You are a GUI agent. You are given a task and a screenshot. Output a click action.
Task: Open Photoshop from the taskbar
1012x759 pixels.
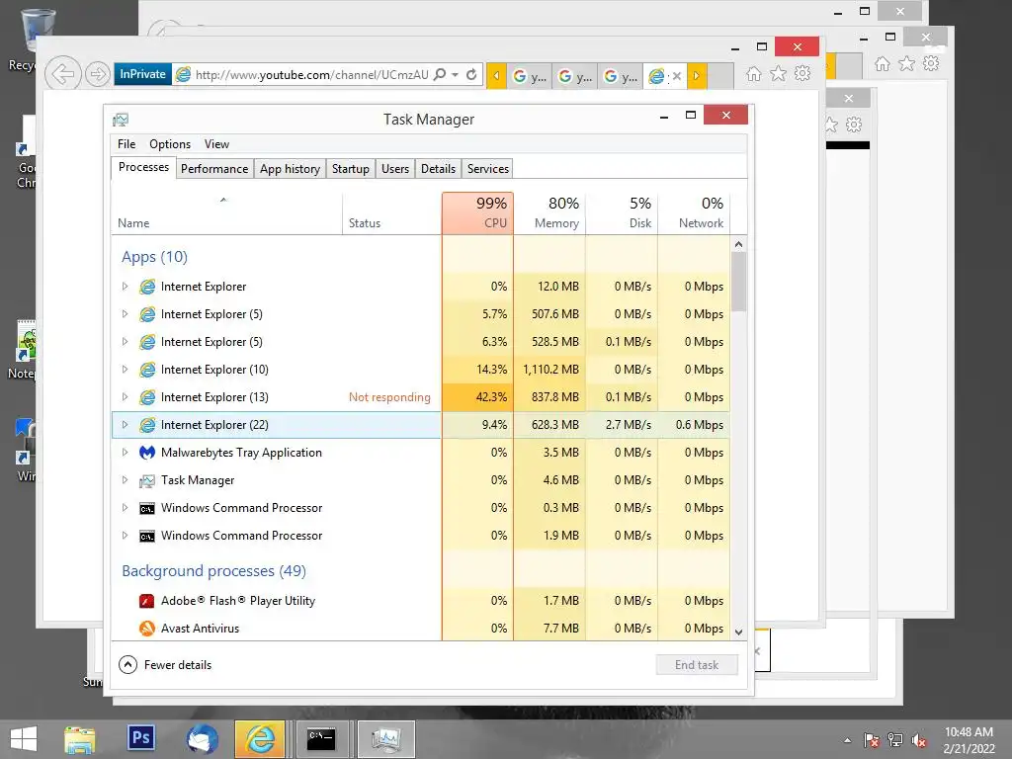coord(140,737)
